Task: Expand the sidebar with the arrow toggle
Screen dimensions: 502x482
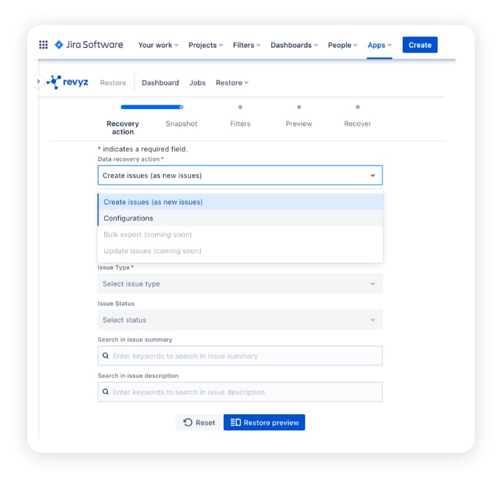Action: tap(38, 82)
